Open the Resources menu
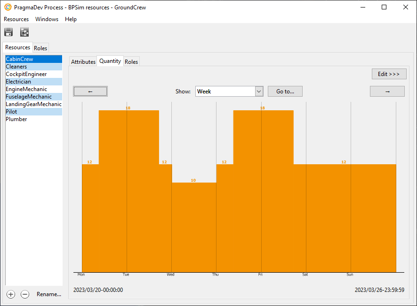Image resolution: width=417 pixels, height=306 pixels. [16, 19]
